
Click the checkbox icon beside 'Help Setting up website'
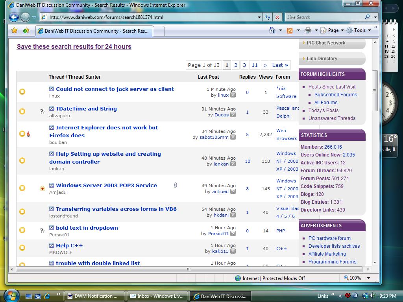[52, 154]
